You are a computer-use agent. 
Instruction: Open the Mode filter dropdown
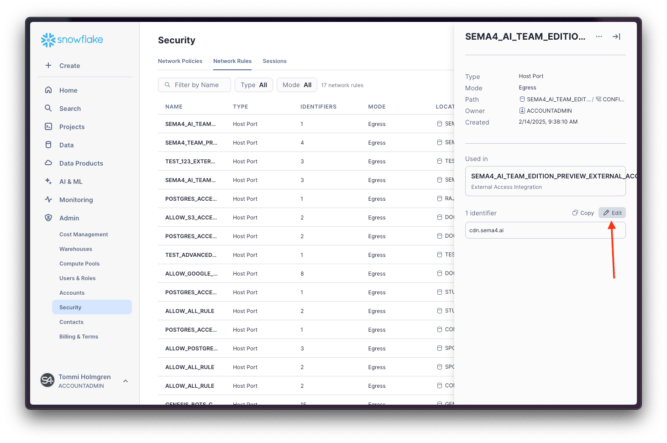[297, 85]
